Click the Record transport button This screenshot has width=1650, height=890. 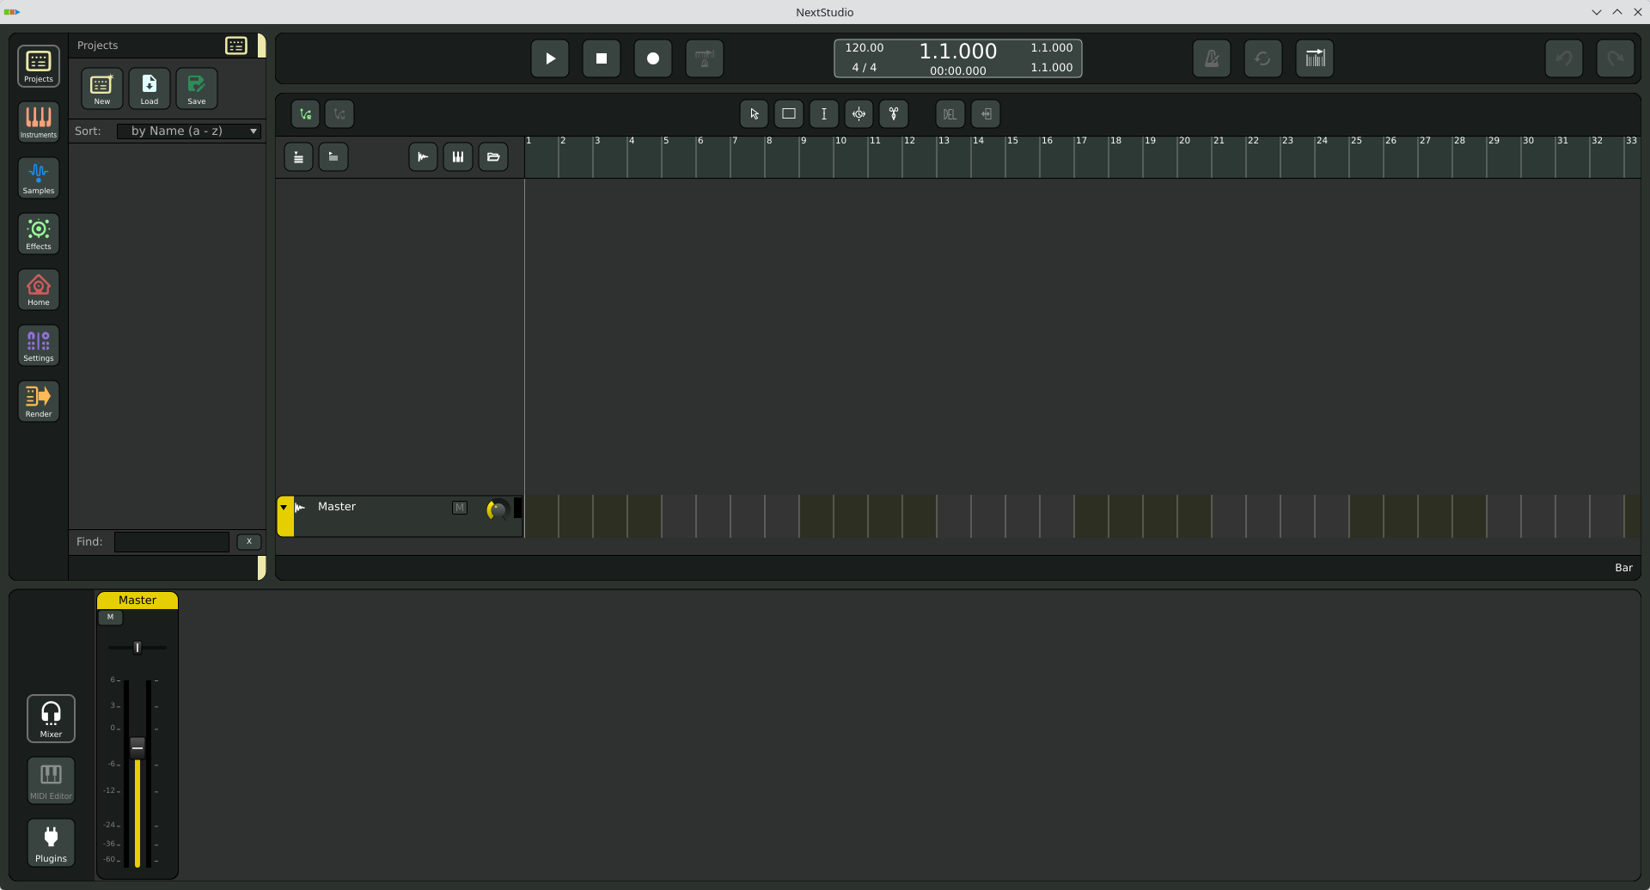[653, 58]
